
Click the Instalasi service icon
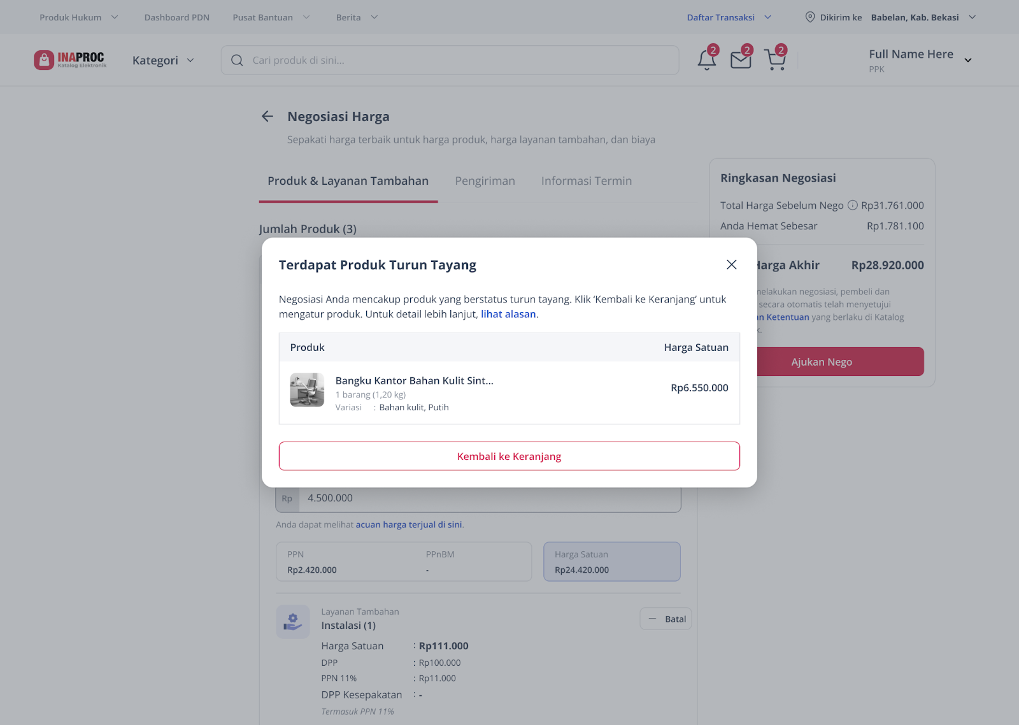coord(293,622)
